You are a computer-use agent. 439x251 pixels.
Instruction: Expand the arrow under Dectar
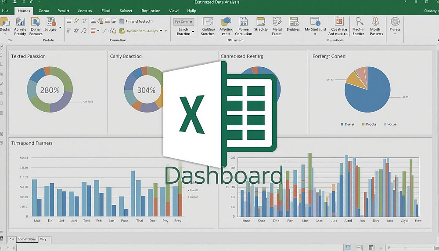(5, 34)
